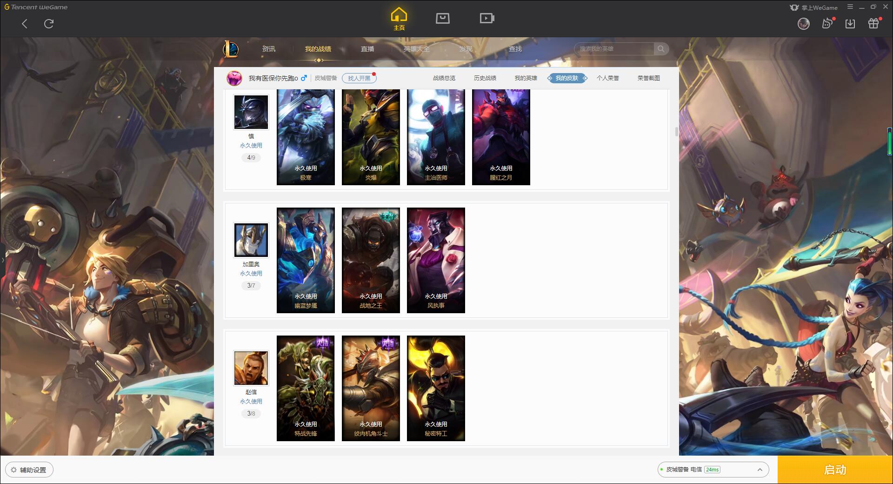The height and width of the screenshot is (484, 893).
Task: Click the 24ms latency indicator
Action: (712, 470)
